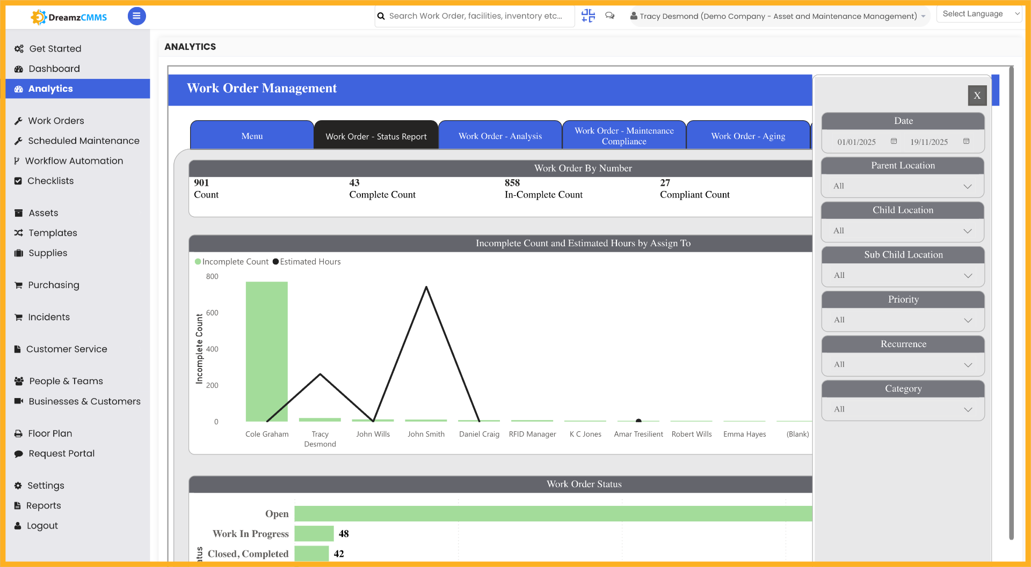Viewport: 1031px width, 567px height.
Task: Click the Floor Plan printer icon
Action: coord(18,433)
